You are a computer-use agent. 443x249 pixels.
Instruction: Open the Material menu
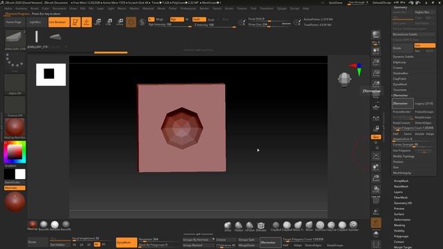148,8
